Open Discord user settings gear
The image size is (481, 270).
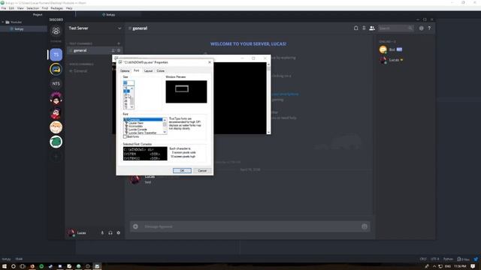[119, 233]
